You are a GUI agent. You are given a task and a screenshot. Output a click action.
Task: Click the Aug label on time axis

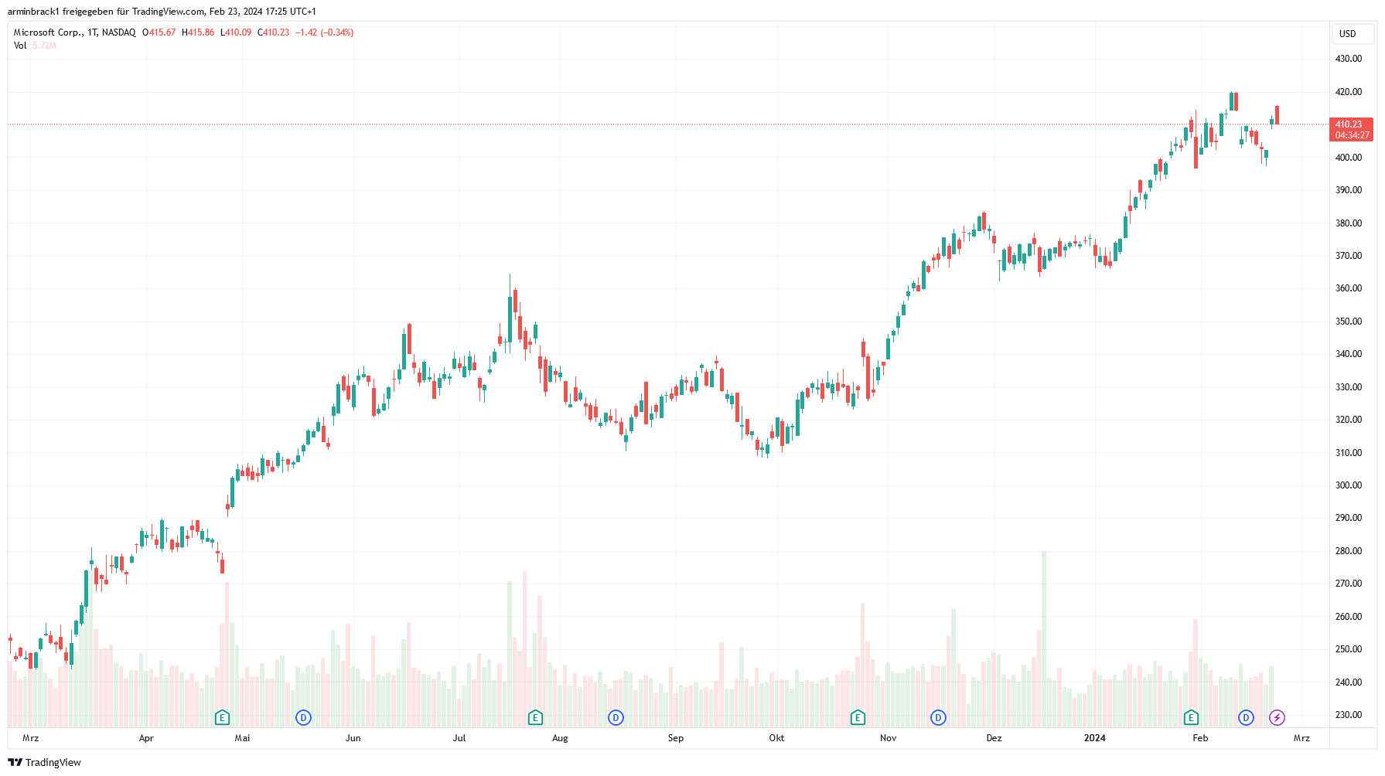pyautogui.click(x=560, y=738)
